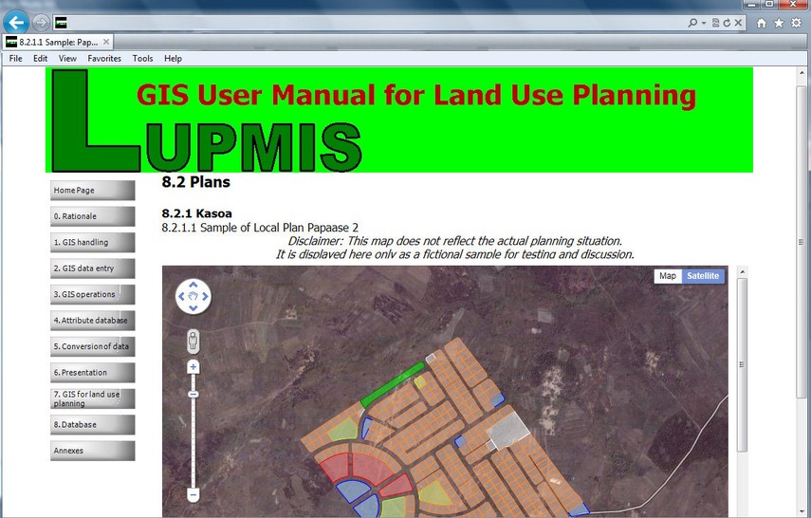Pan the map right with the arrow
Screen dimensions: 811x518
tap(205, 297)
